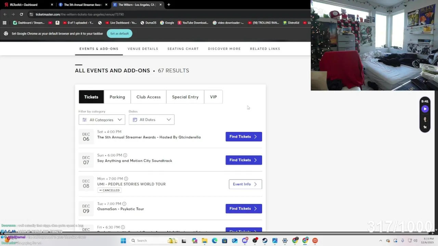This screenshot has height=246, width=438.
Task: Click info icon next to Mon 7:00 PM
Action: coord(126,179)
